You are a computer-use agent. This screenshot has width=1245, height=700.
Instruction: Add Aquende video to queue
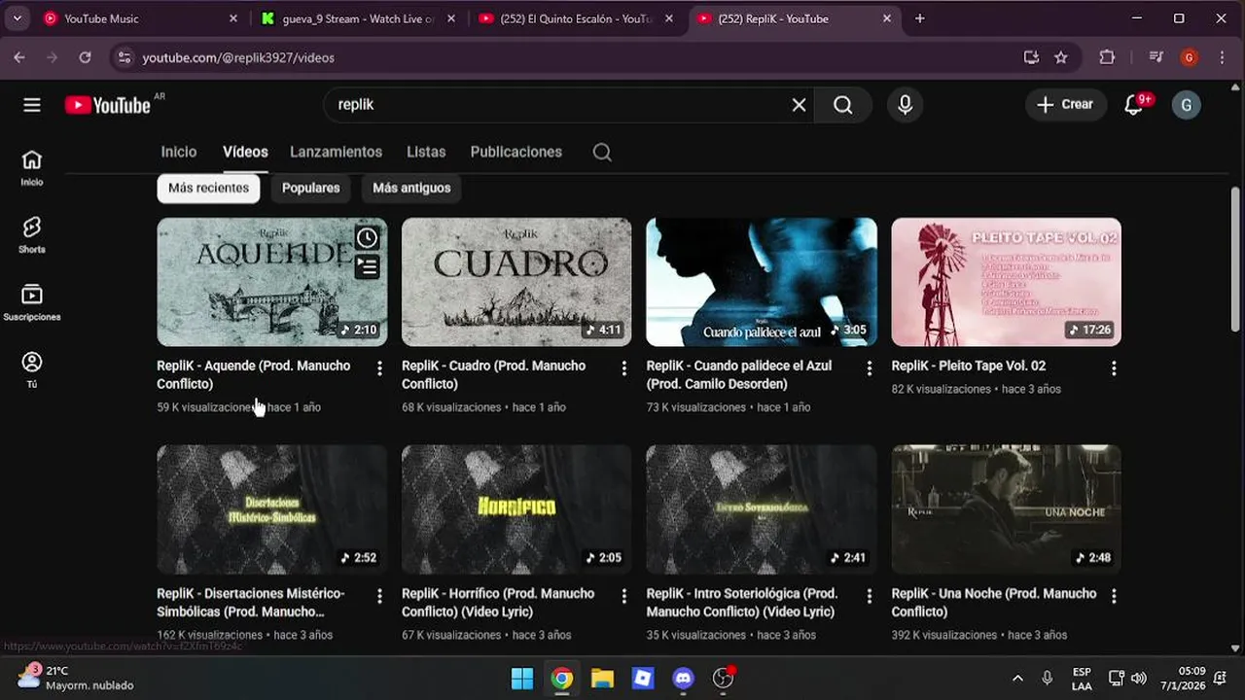coord(367,266)
